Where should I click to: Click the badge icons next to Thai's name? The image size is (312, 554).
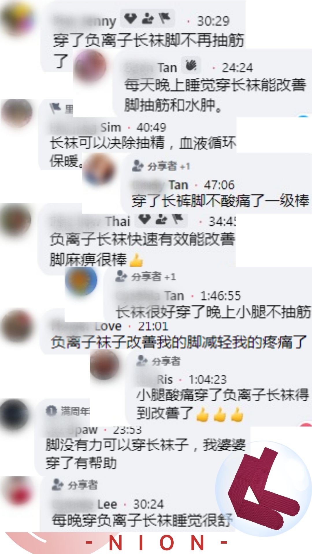click(x=161, y=220)
